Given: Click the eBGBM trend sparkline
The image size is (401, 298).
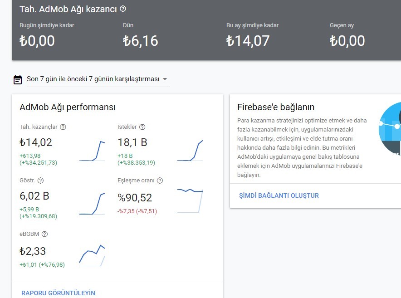Looking at the screenshot, I should (92, 255).
